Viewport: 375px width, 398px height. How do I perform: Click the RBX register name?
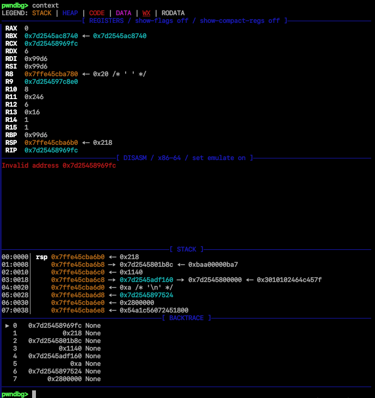tap(11, 36)
